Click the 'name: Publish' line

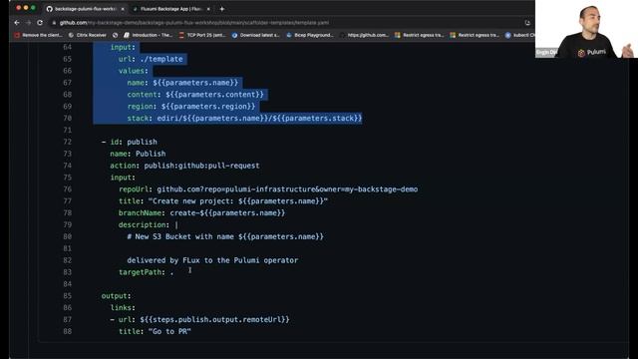click(138, 154)
